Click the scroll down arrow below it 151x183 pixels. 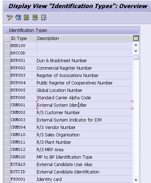tap(136, 51)
